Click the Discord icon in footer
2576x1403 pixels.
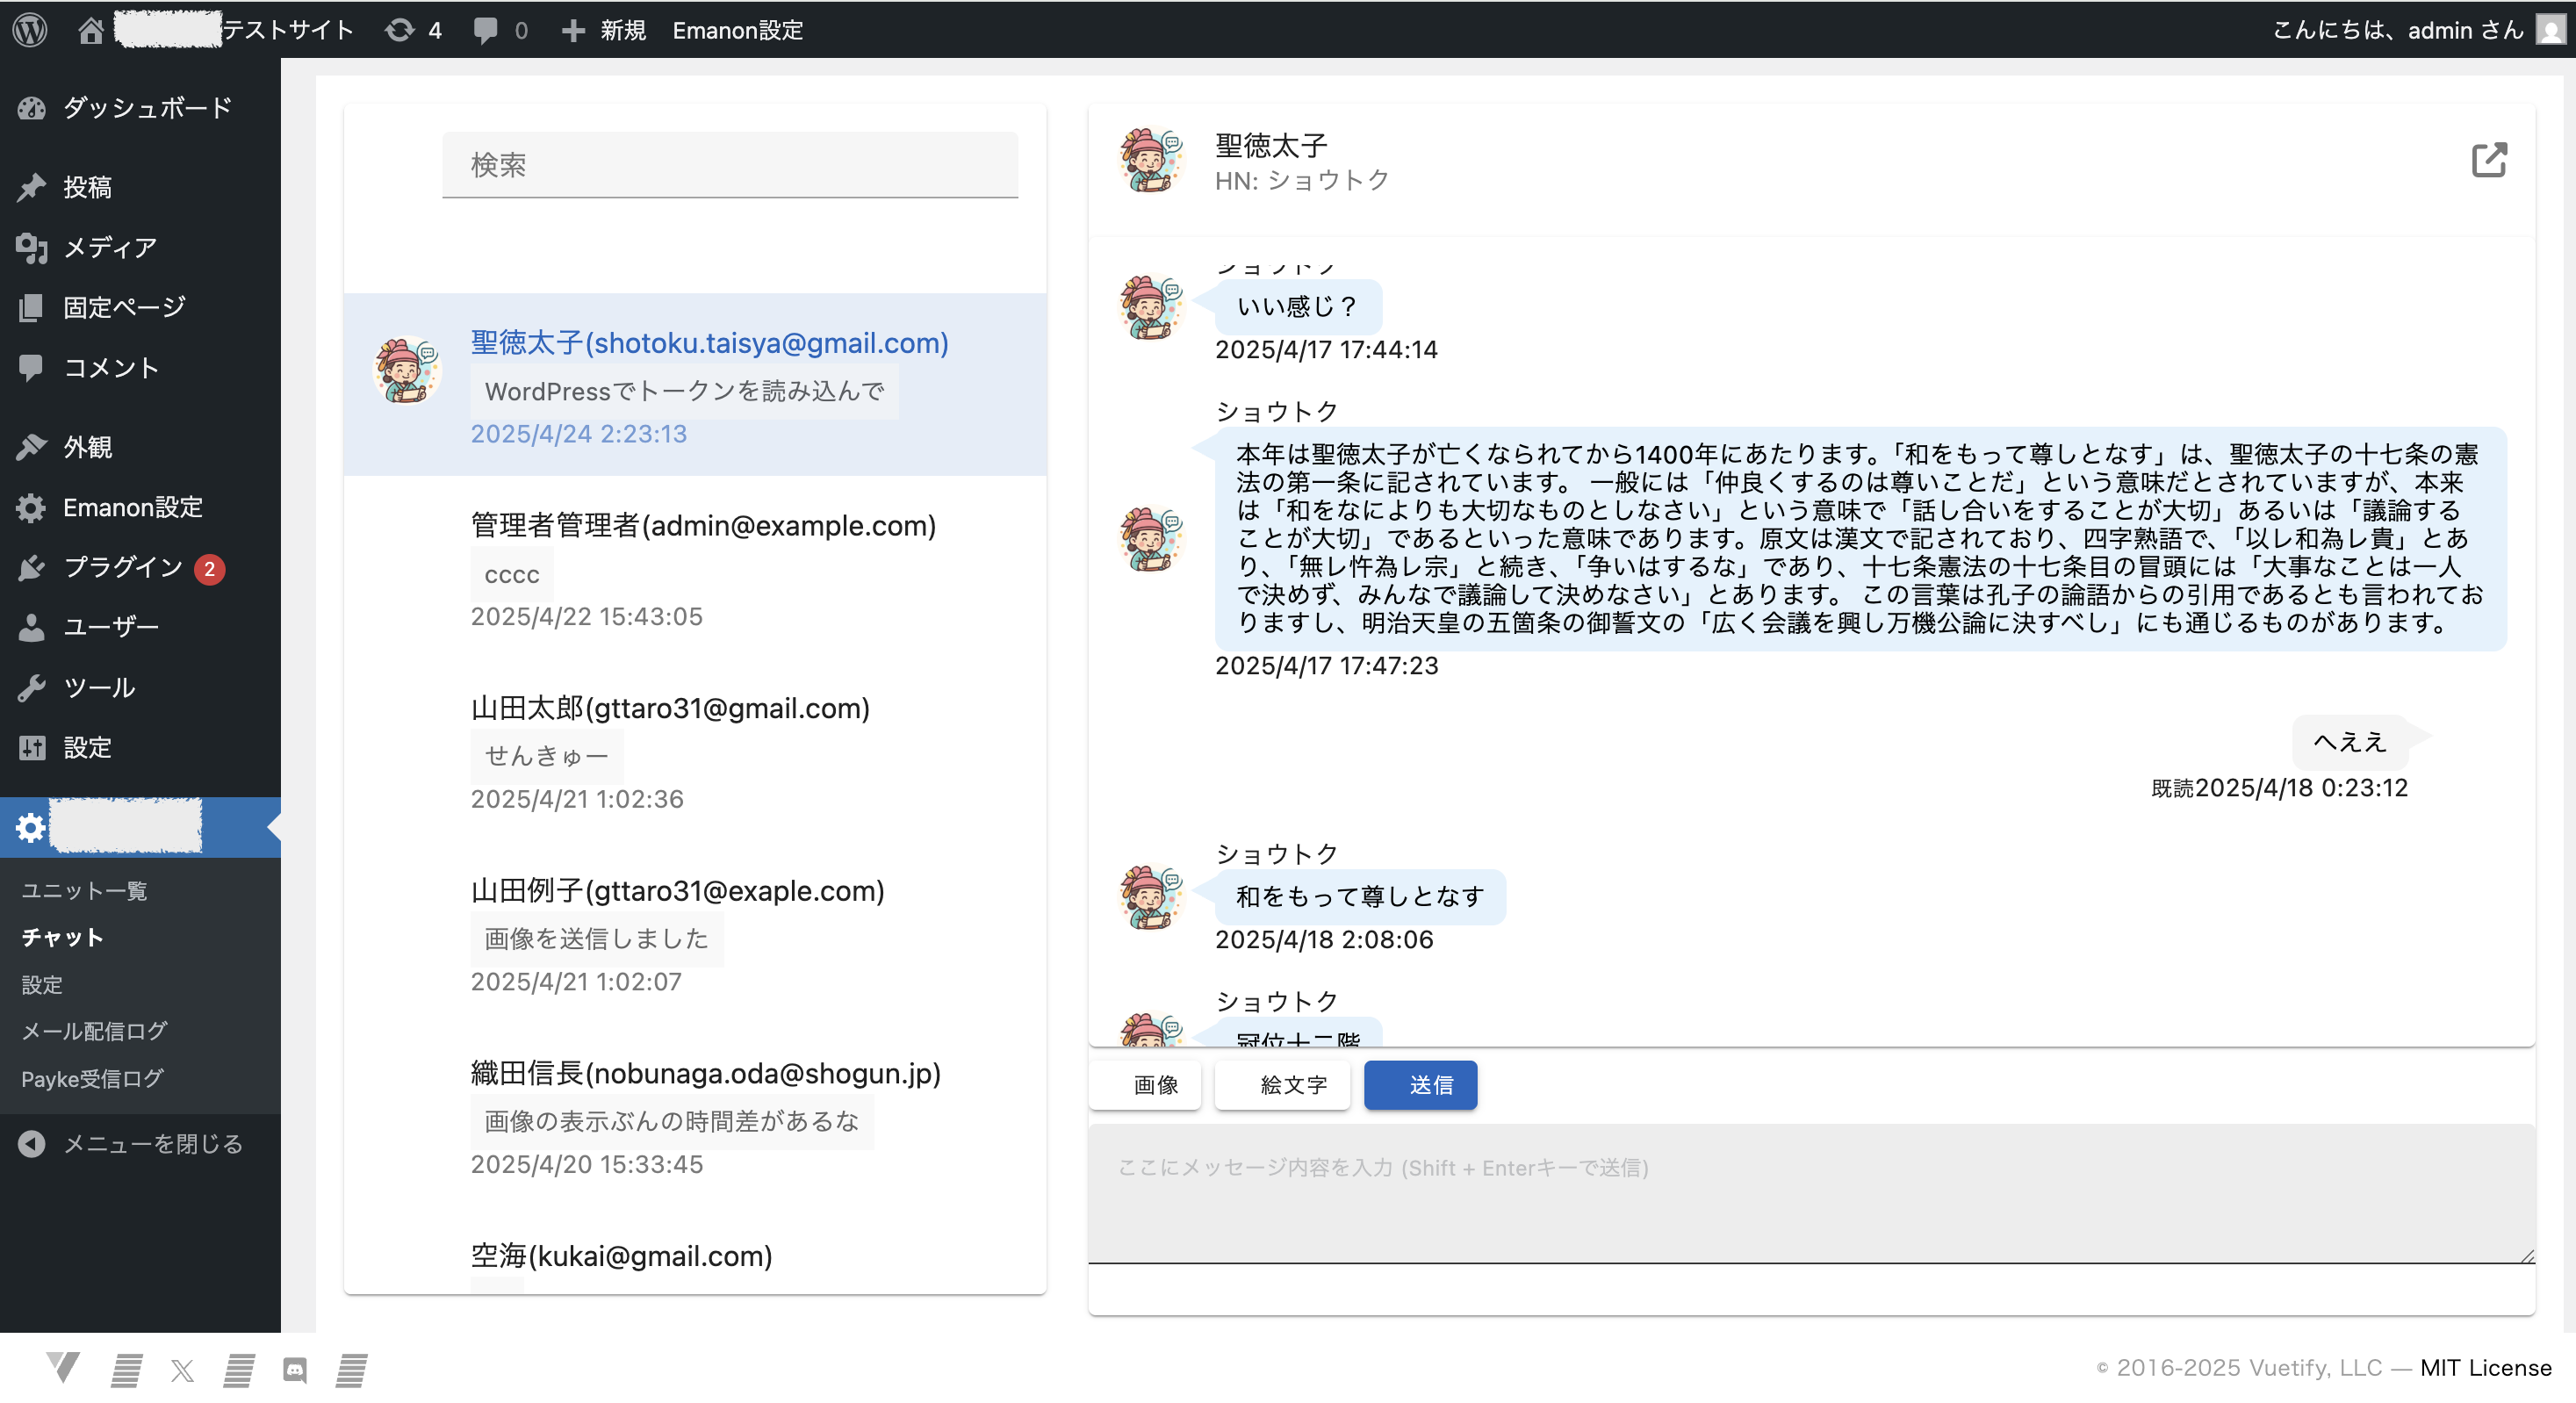coord(295,1369)
